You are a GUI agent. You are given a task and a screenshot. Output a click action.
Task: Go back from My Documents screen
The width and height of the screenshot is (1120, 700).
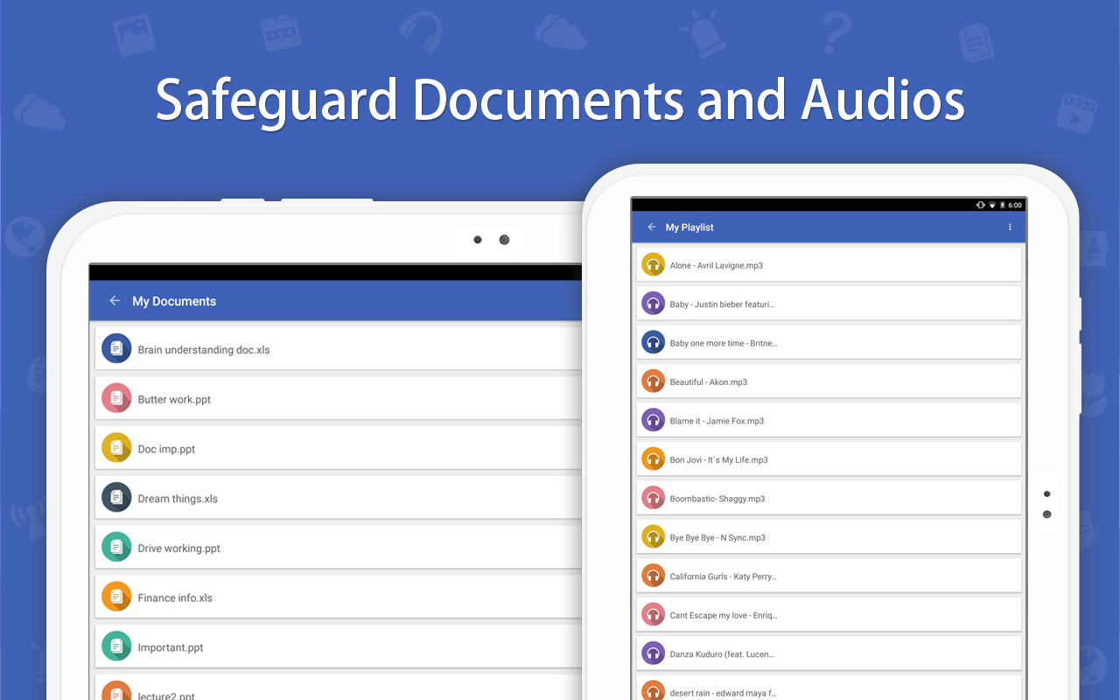[115, 301]
